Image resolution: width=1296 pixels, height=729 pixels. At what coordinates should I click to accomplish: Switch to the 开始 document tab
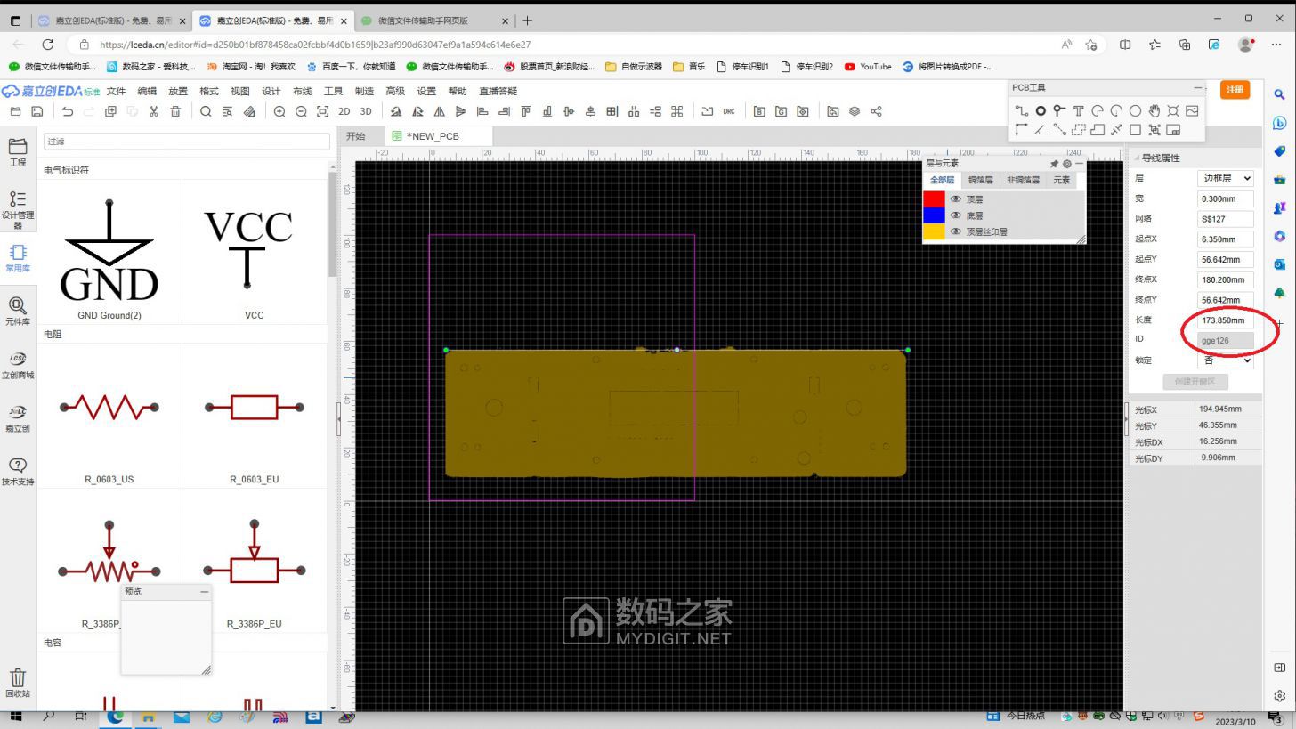(356, 136)
